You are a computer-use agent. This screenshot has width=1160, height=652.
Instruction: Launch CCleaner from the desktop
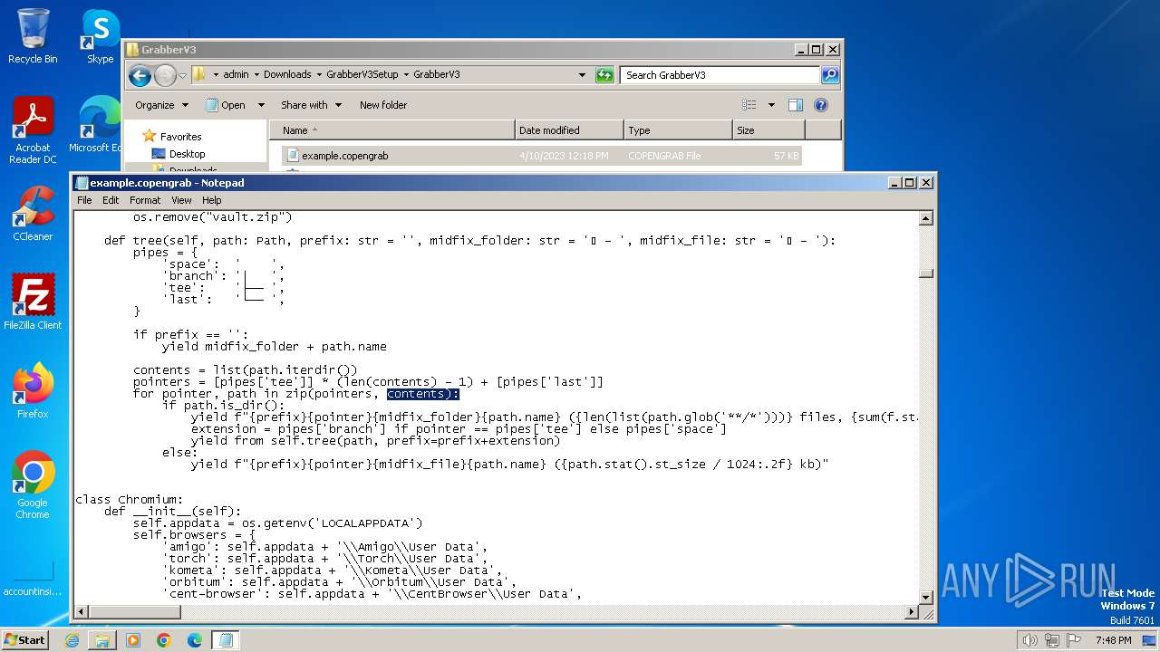(33, 214)
